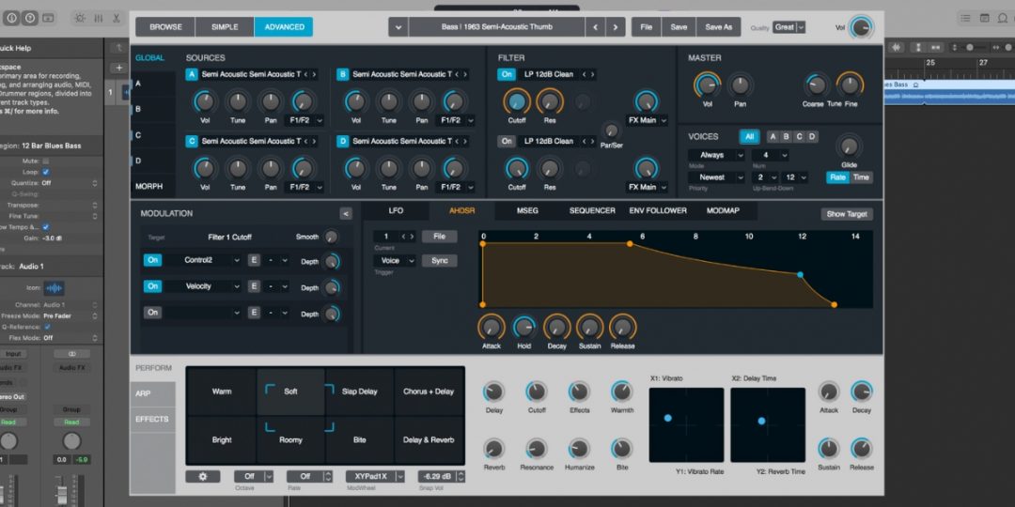Click the blue sustain point on envelope

(801, 275)
